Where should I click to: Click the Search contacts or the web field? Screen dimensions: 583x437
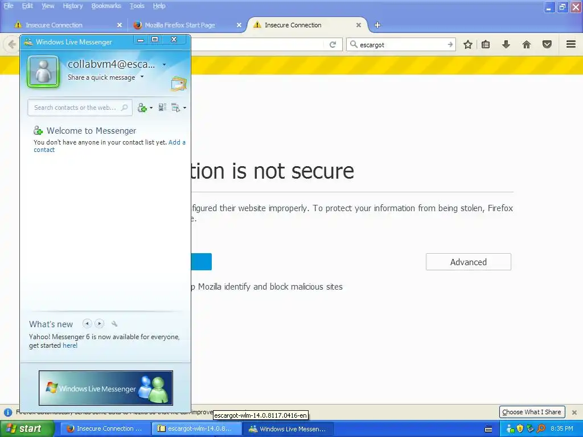point(80,108)
